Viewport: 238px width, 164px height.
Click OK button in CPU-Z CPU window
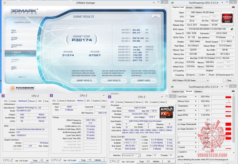pyautogui.click(x=169, y=161)
